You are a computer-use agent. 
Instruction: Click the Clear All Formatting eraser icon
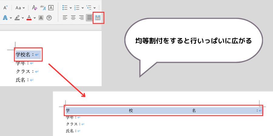35,8
